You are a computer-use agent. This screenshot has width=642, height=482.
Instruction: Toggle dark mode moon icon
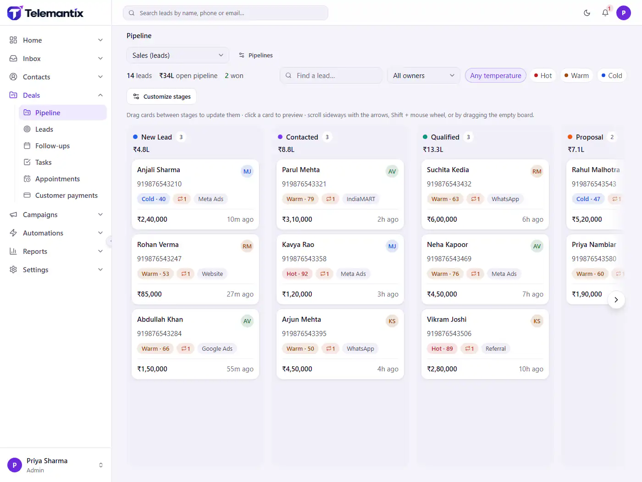[587, 13]
